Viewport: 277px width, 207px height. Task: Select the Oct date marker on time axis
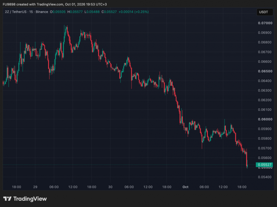coord(185,187)
